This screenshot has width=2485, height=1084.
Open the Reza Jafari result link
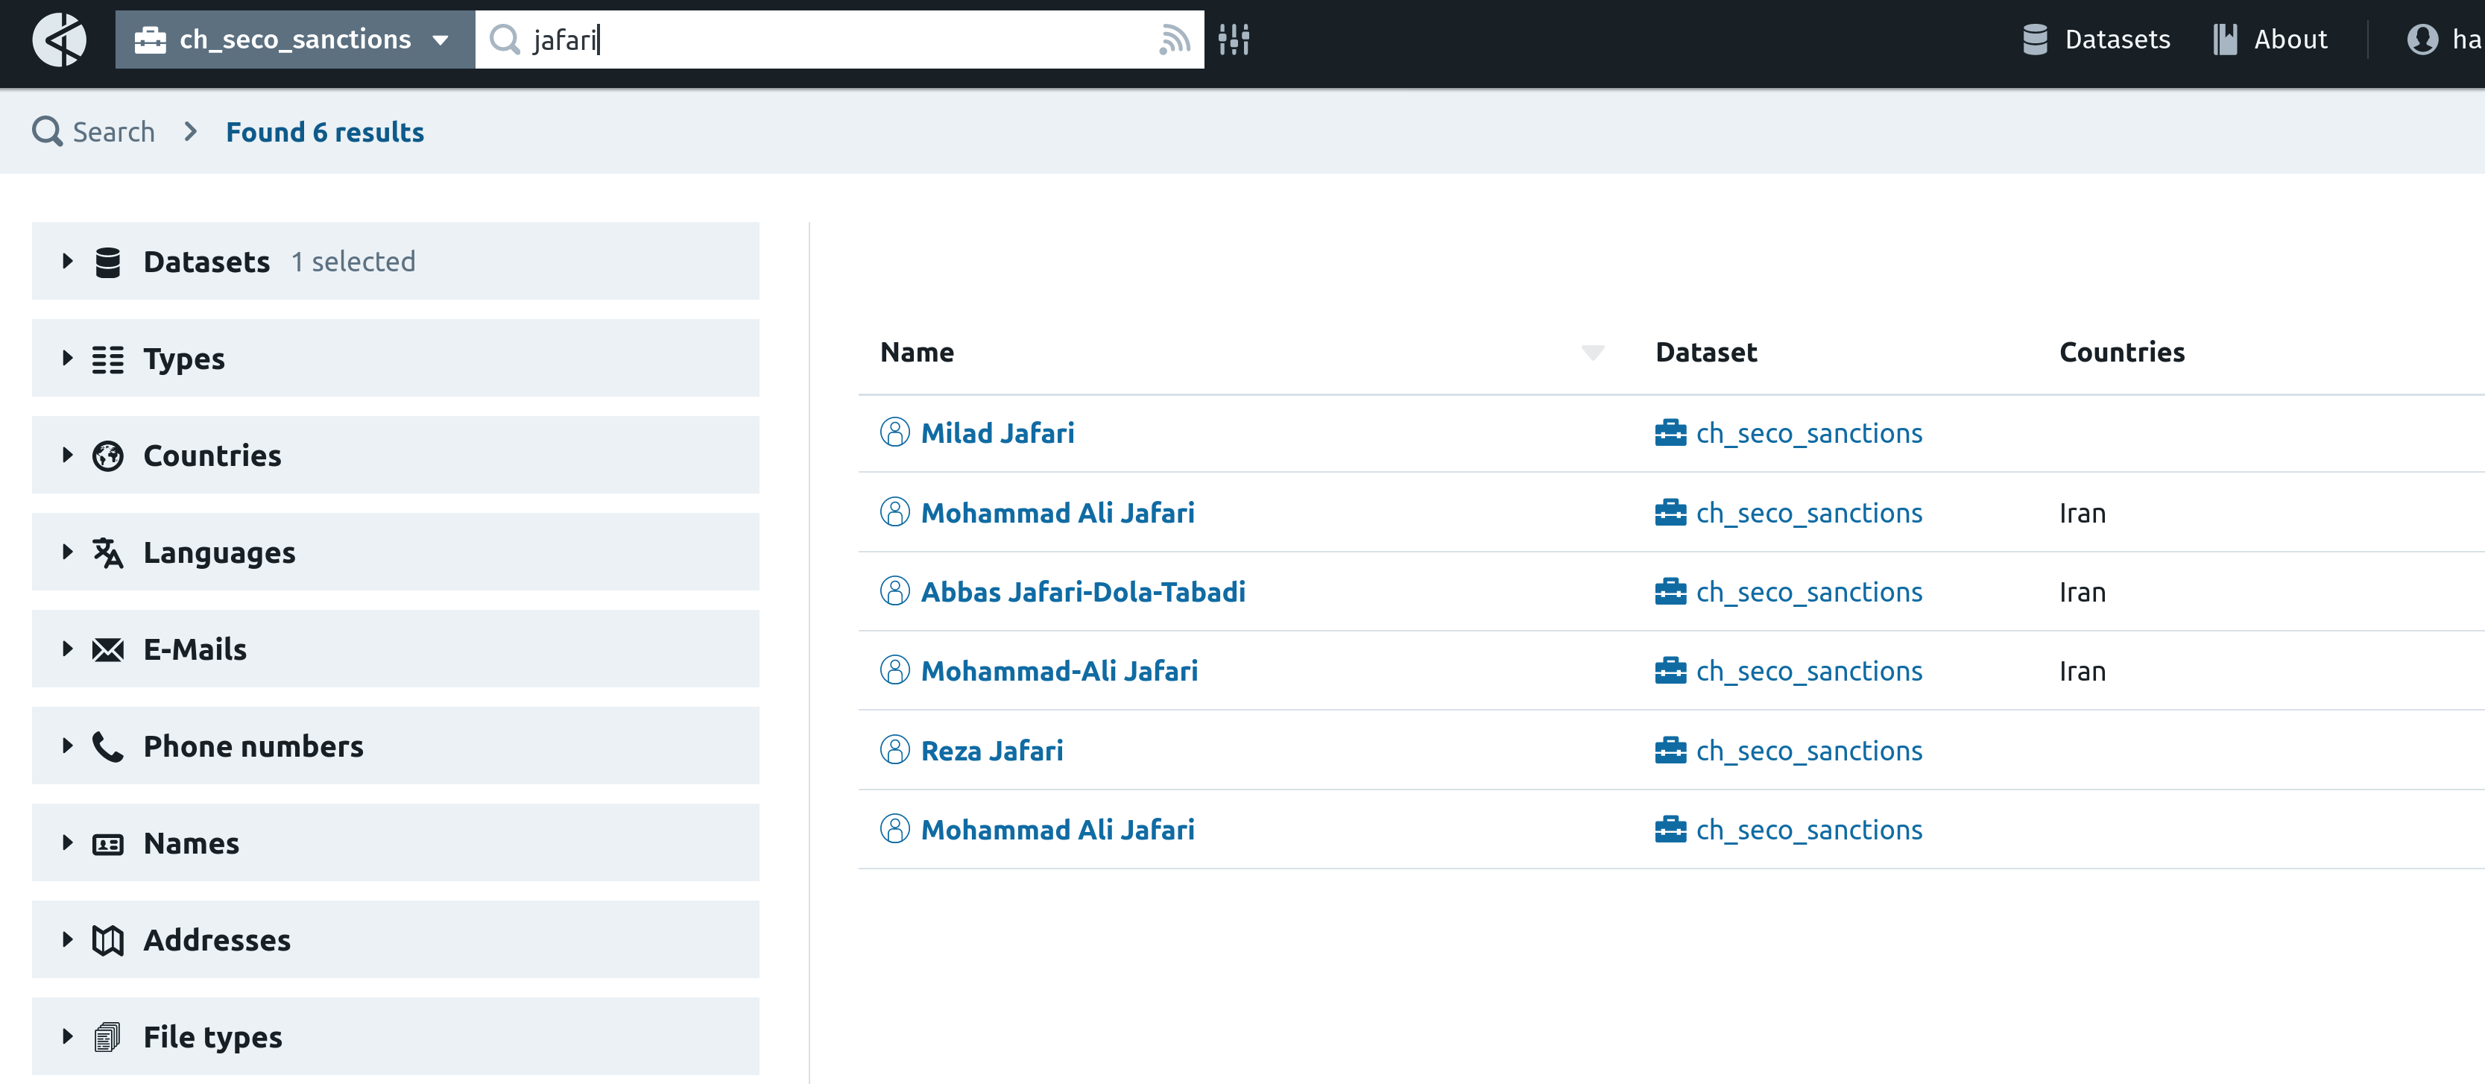coord(991,750)
